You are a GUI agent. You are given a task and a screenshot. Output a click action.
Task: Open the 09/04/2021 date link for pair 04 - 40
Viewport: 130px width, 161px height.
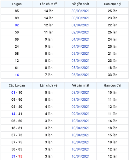(80, 107)
